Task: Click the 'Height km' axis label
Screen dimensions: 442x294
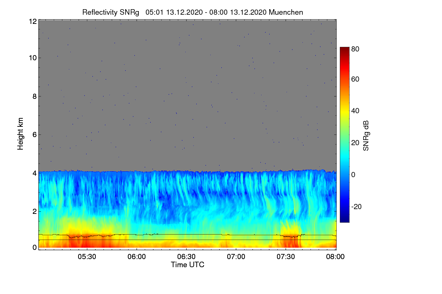Action: click(x=21, y=134)
